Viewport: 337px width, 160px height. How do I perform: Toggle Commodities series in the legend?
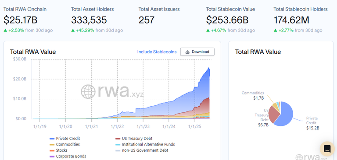click(65, 144)
